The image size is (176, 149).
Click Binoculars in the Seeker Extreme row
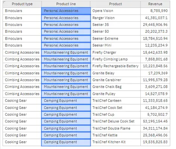pyautogui.click(x=22, y=38)
